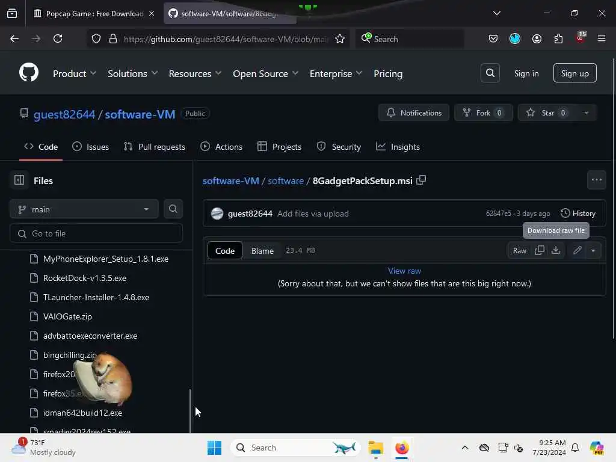Save to Pocket icon in toolbar
Viewport: 616px width, 462px height.
click(x=493, y=39)
